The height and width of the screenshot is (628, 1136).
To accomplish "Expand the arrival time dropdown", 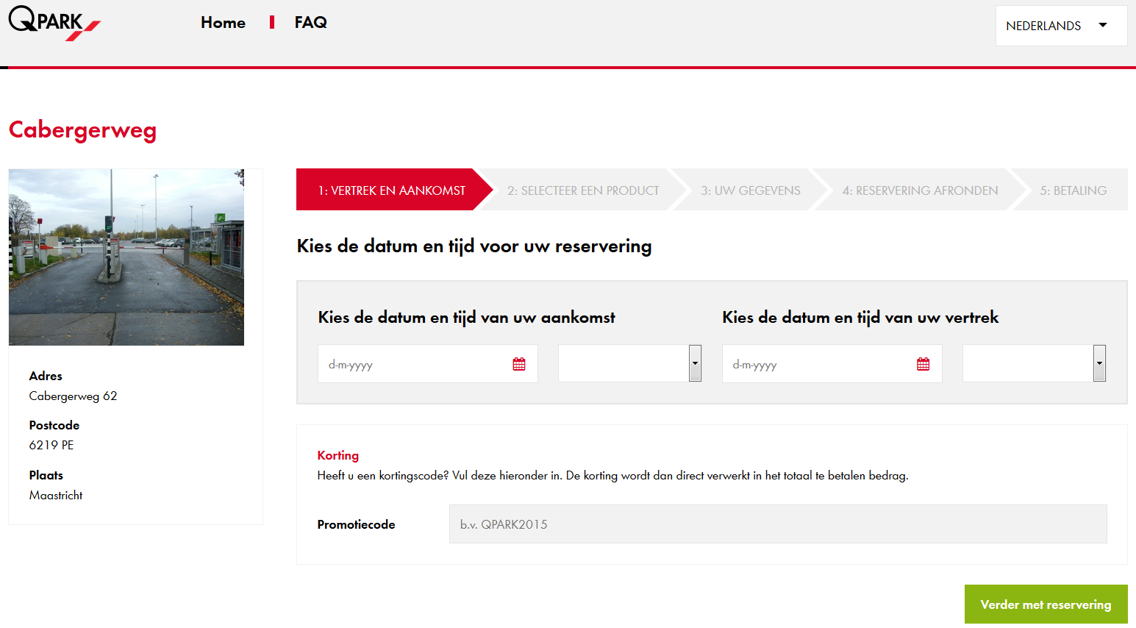I will [x=695, y=363].
